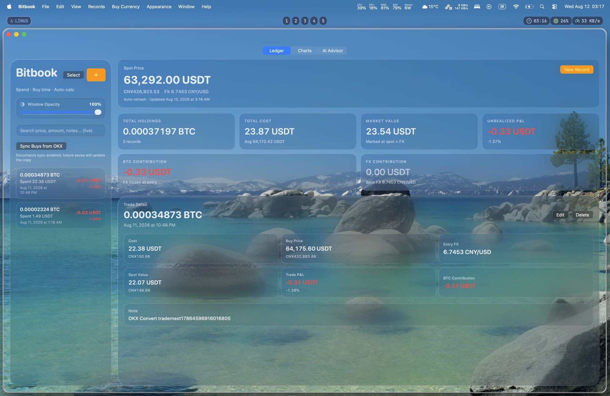
Task: Click the spot price 63,292.00 USDT
Action: coord(167,80)
